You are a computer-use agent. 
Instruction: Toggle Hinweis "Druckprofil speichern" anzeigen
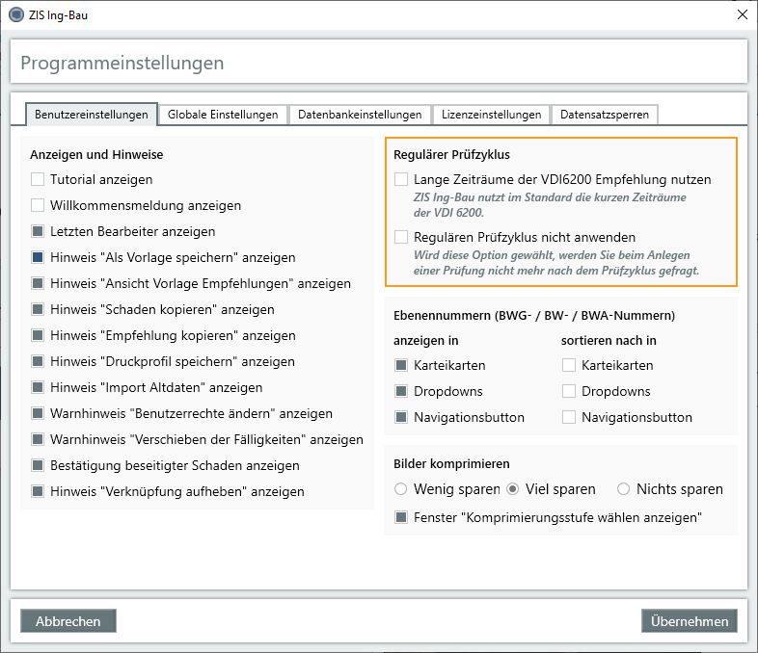(38, 361)
